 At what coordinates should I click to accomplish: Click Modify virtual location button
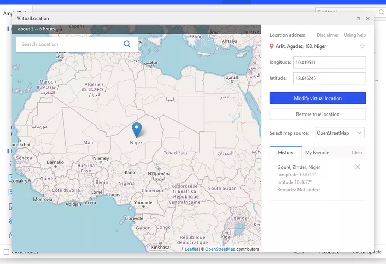point(318,98)
